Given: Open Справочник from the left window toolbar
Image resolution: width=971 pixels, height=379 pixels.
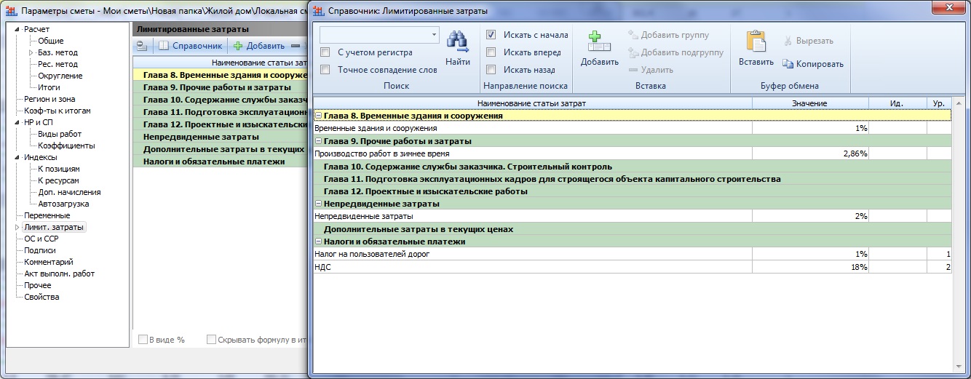Looking at the screenshot, I should pos(190,46).
